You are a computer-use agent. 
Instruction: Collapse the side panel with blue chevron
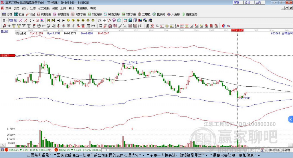click(291, 119)
